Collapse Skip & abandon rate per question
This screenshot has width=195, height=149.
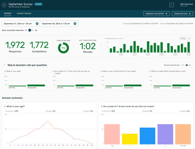(4, 65)
